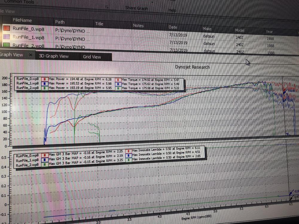
Task: Sort by Year column header
Action: pos(269,32)
